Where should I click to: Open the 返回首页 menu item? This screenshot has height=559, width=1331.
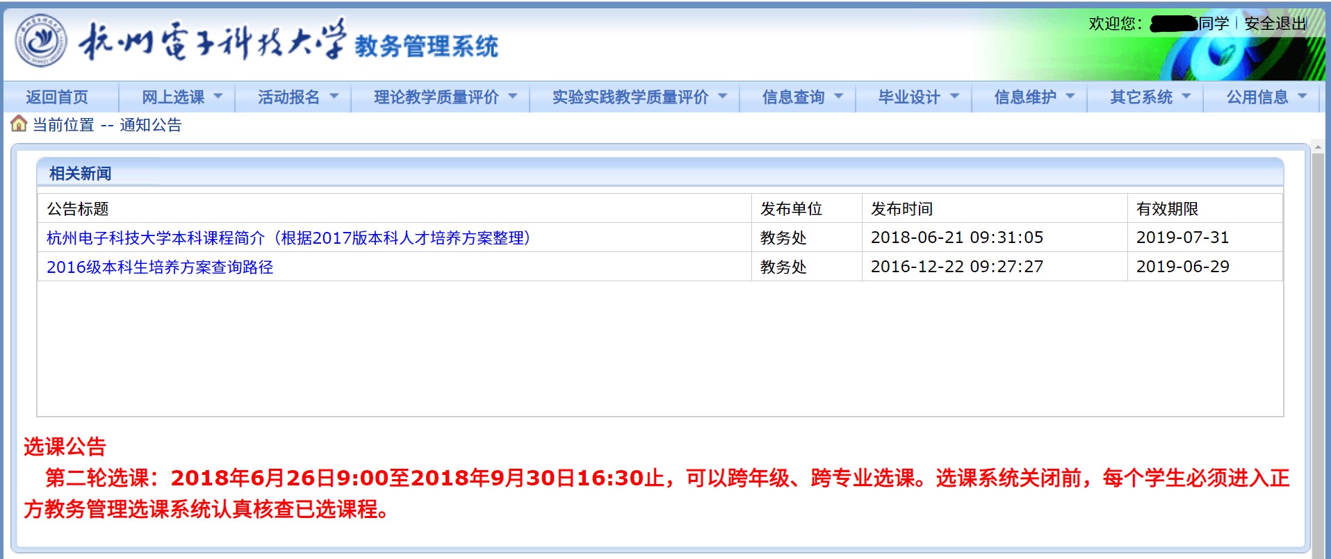point(57,97)
